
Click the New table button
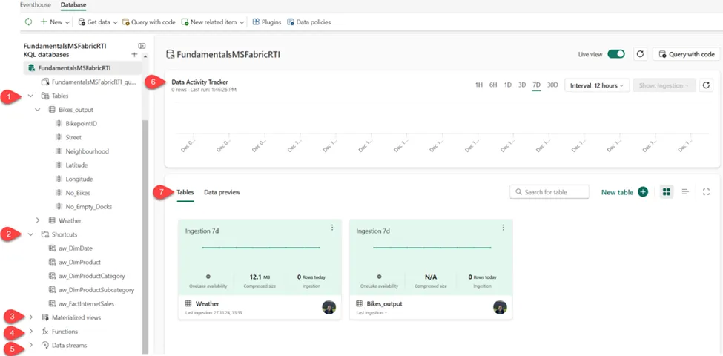click(x=624, y=192)
